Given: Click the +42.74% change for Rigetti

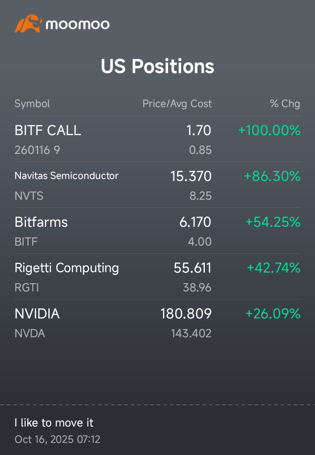Looking at the screenshot, I should click(273, 267).
